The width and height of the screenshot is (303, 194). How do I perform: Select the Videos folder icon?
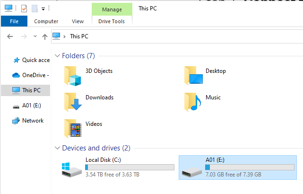click(x=73, y=129)
